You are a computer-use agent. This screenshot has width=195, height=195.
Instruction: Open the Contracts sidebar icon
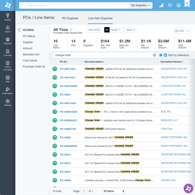(x=8, y=53)
